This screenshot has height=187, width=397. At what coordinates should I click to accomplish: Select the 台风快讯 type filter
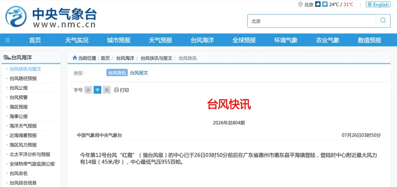117,73
